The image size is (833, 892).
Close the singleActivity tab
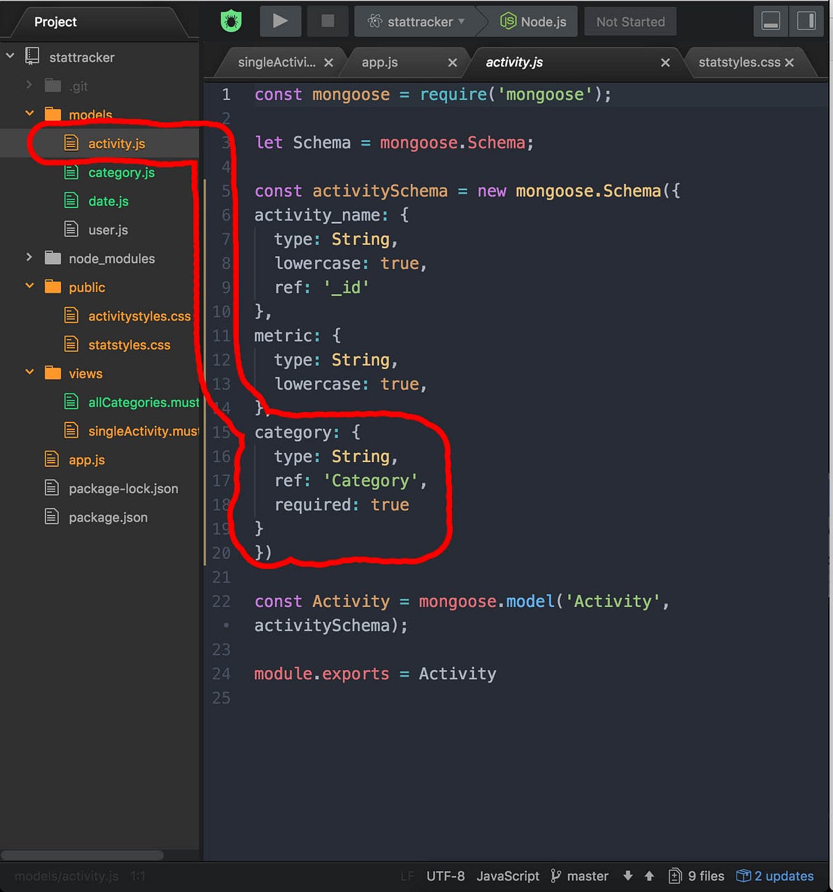[328, 62]
